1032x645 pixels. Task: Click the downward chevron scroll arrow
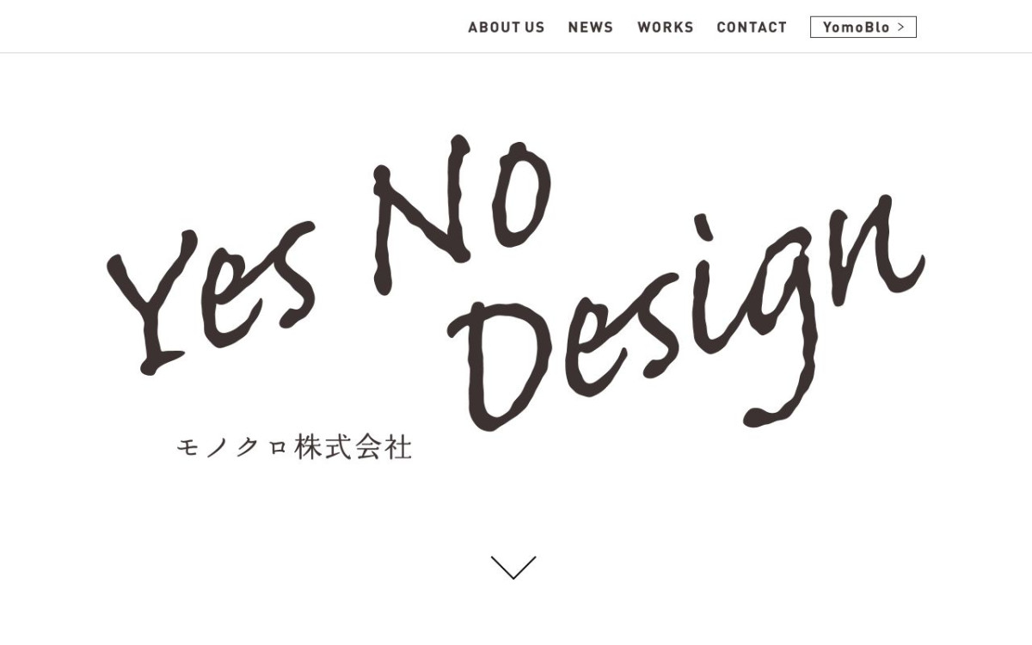click(513, 568)
